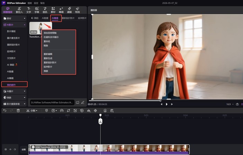The width and height of the screenshot is (243, 155).
Task: Click the mirror flip icon
Action: click(89, 110)
